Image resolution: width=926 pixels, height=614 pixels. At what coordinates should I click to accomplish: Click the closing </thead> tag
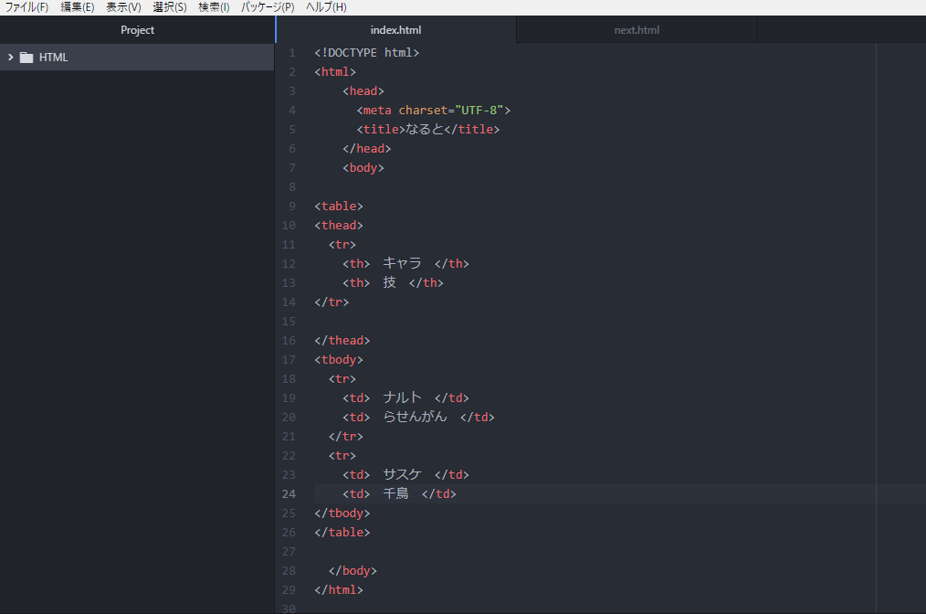342,341
